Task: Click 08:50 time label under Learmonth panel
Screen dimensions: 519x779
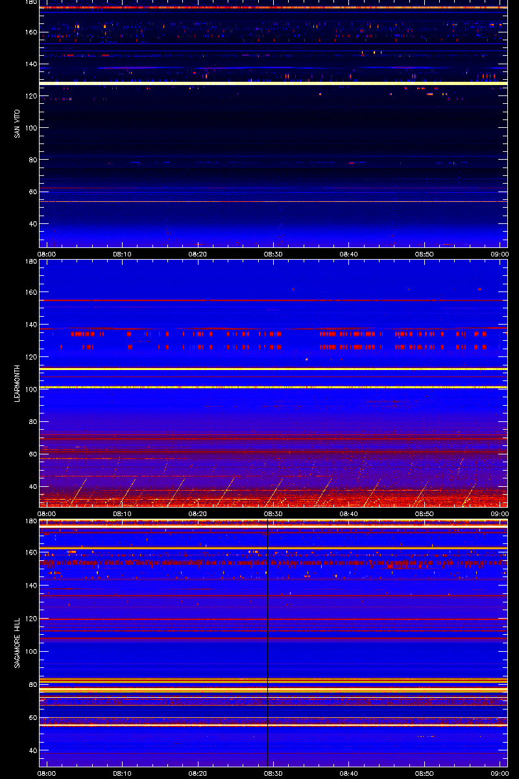Action: coord(424,513)
